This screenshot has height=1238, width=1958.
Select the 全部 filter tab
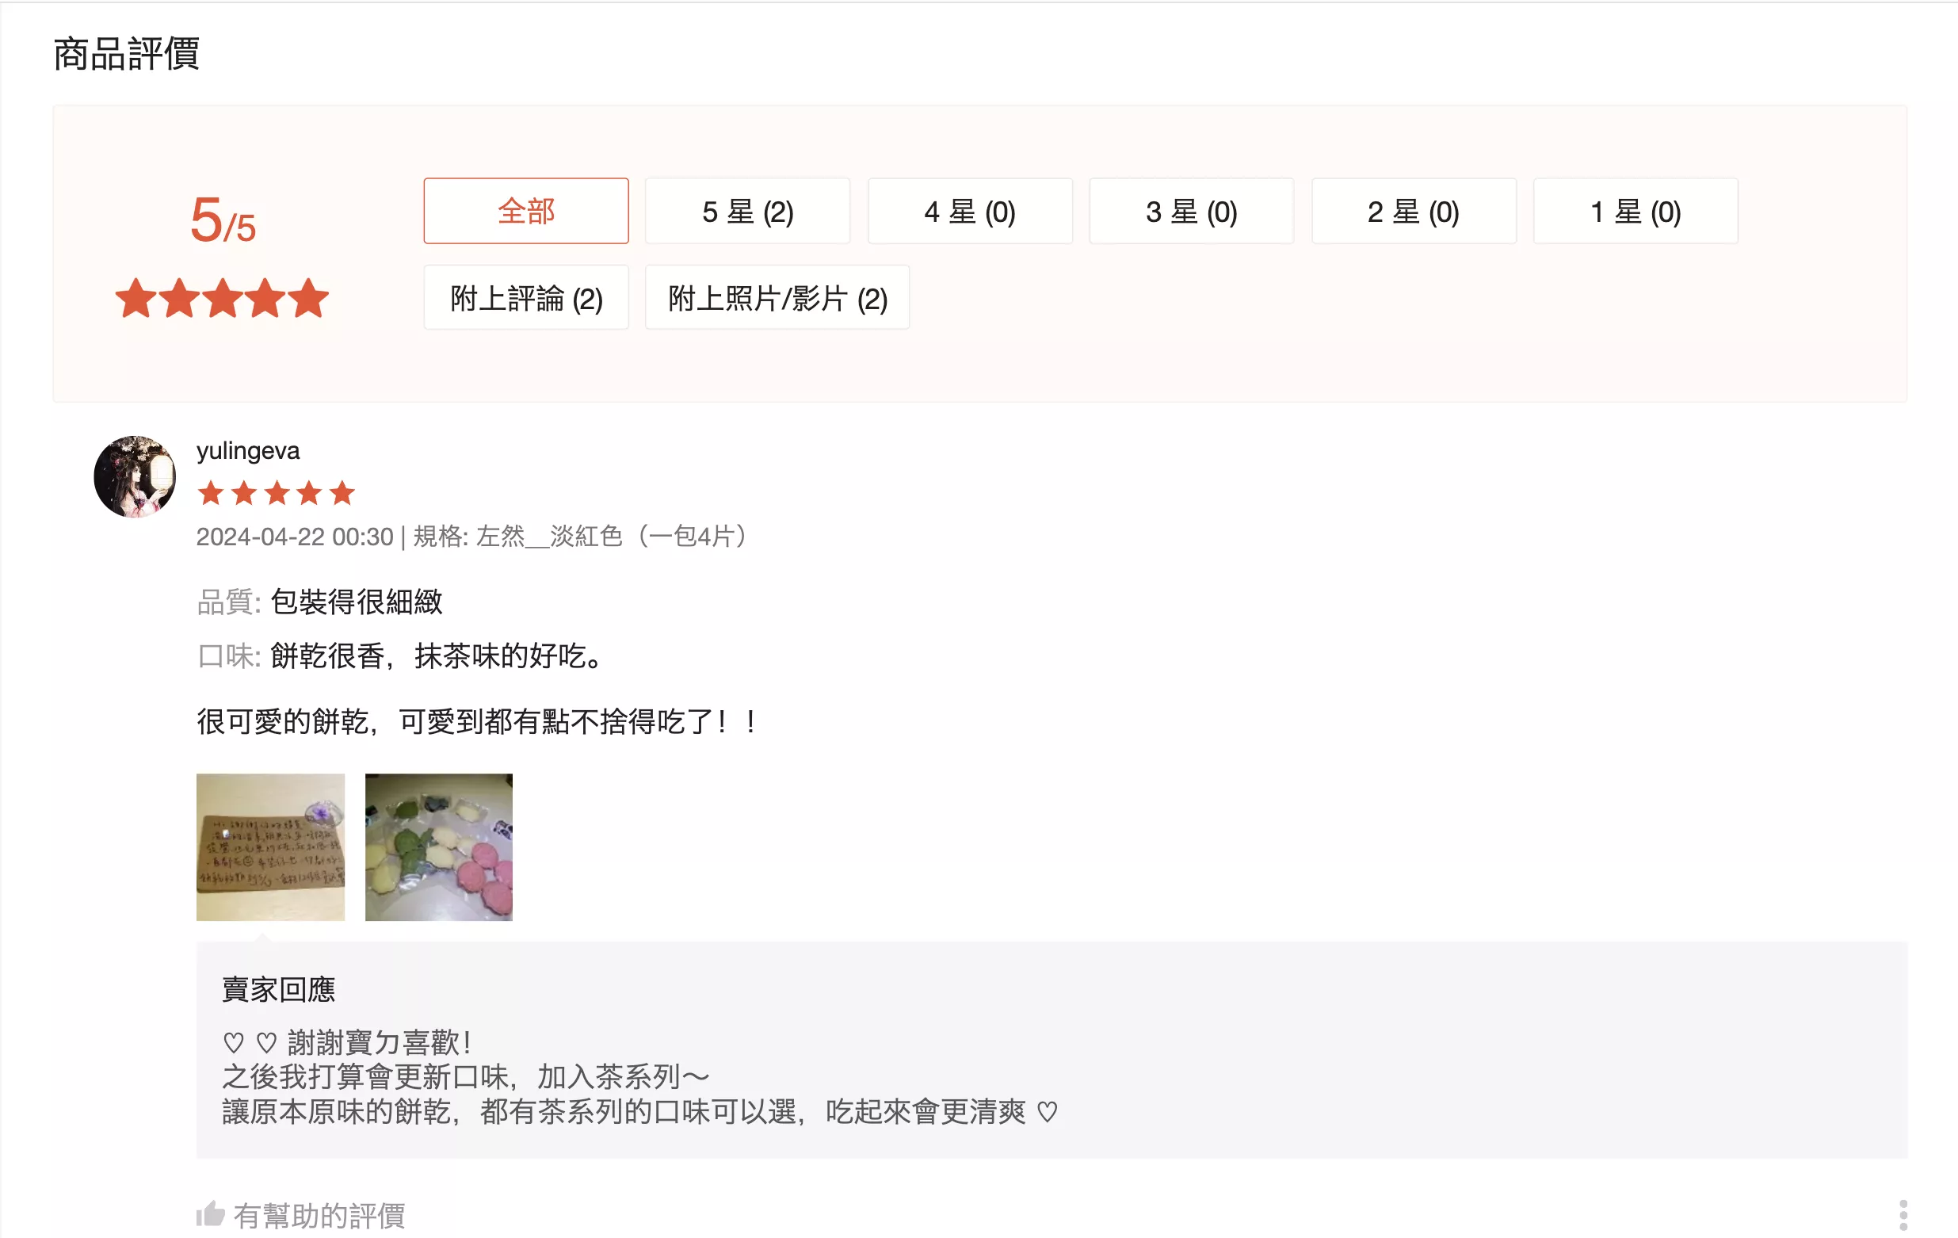pos(526,211)
